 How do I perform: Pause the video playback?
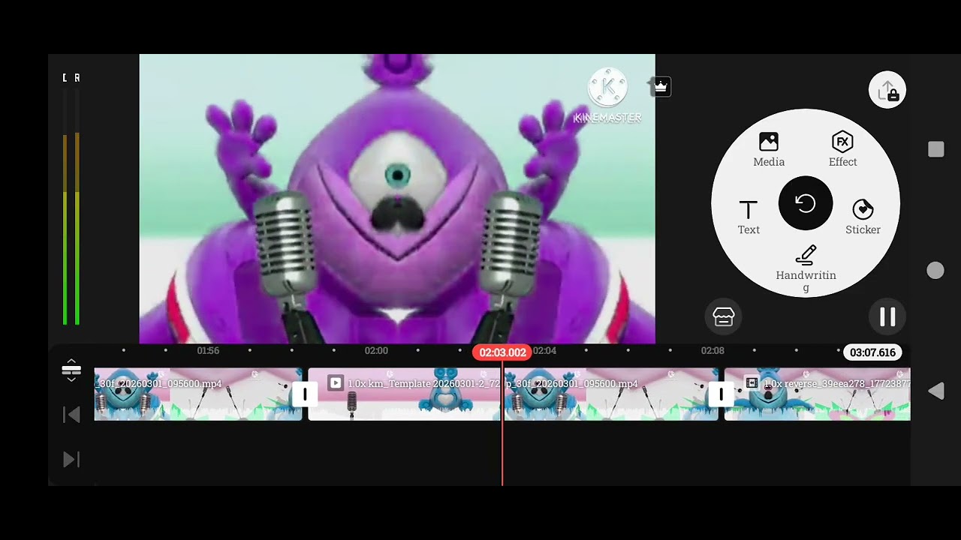tap(887, 316)
